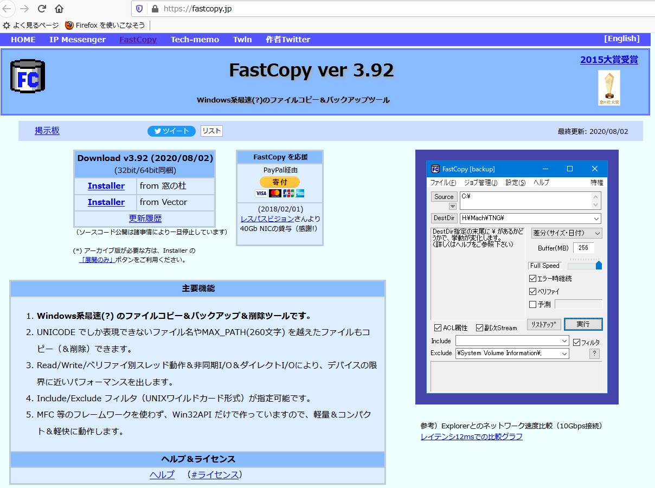Open the 更新履歴 link
The image size is (655, 488).
(145, 219)
